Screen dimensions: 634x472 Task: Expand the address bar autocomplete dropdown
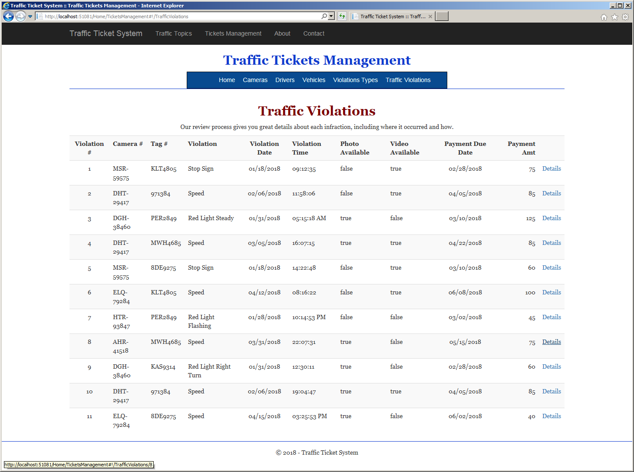pos(331,16)
